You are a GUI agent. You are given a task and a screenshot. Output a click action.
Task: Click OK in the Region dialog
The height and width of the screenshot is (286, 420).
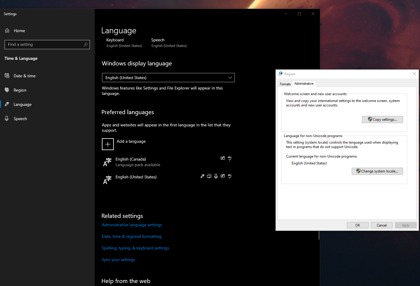tap(358, 225)
